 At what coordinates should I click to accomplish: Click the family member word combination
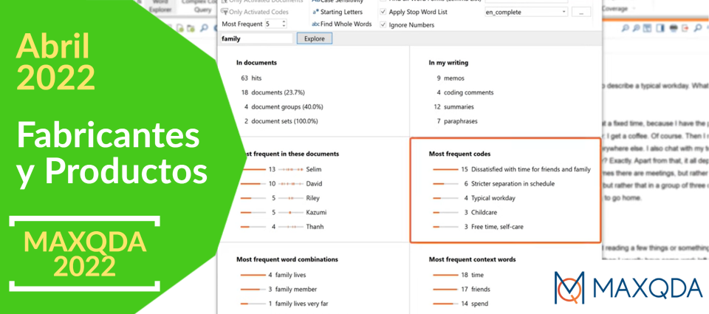click(x=278, y=289)
